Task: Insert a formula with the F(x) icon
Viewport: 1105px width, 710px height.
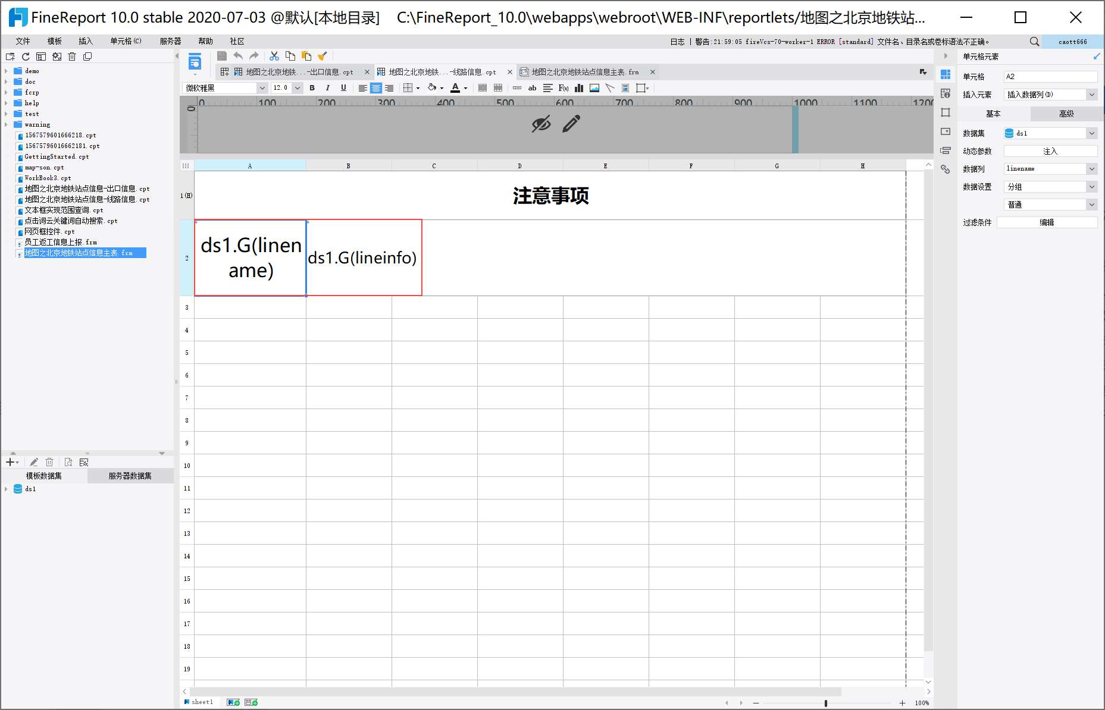Action: (564, 88)
